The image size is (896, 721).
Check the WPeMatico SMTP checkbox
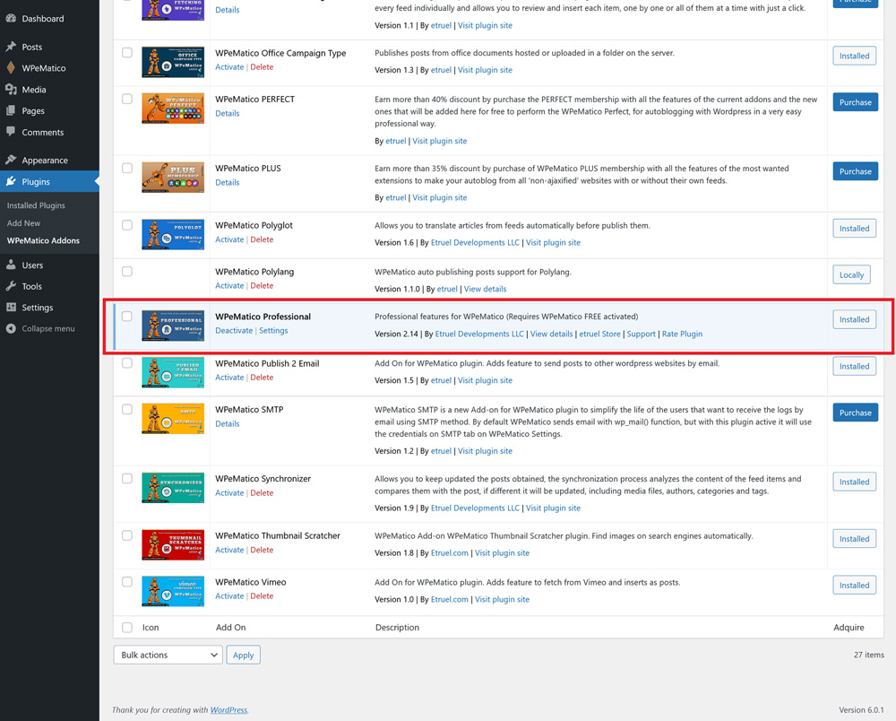click(x=127, y=410)
